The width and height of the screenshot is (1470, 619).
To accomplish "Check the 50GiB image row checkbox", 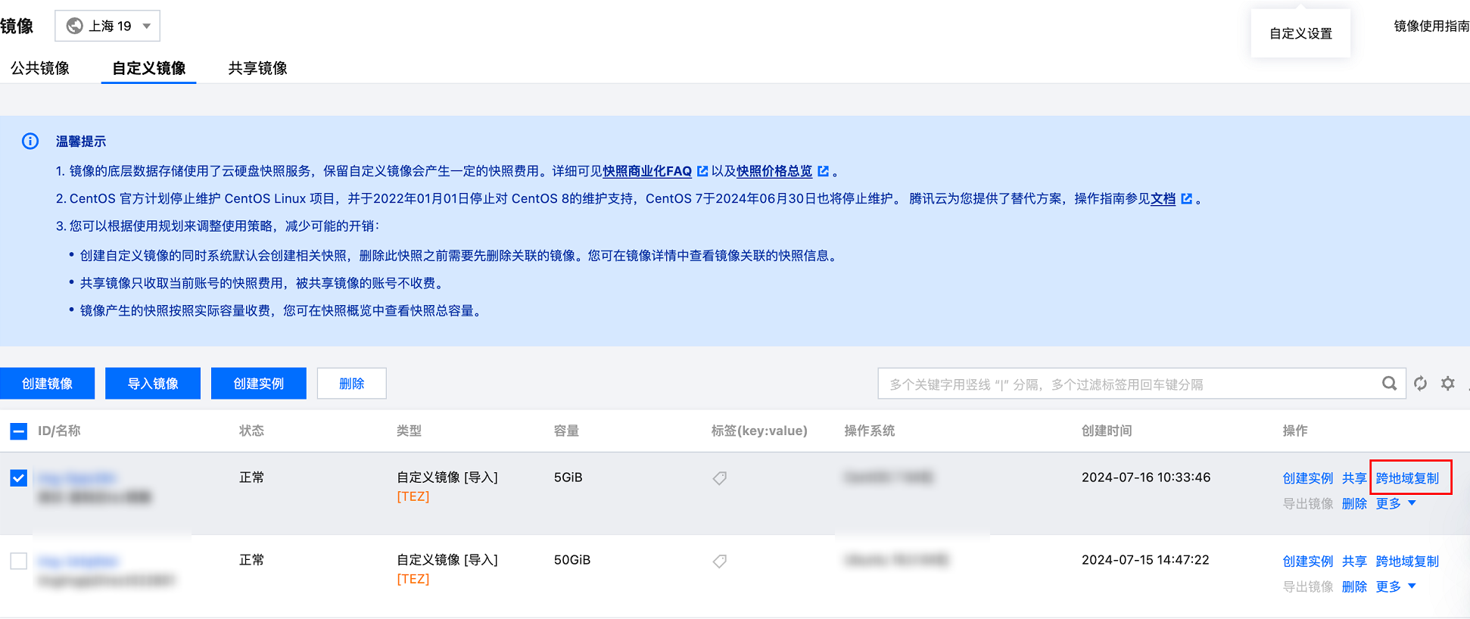I will (19, 561).
